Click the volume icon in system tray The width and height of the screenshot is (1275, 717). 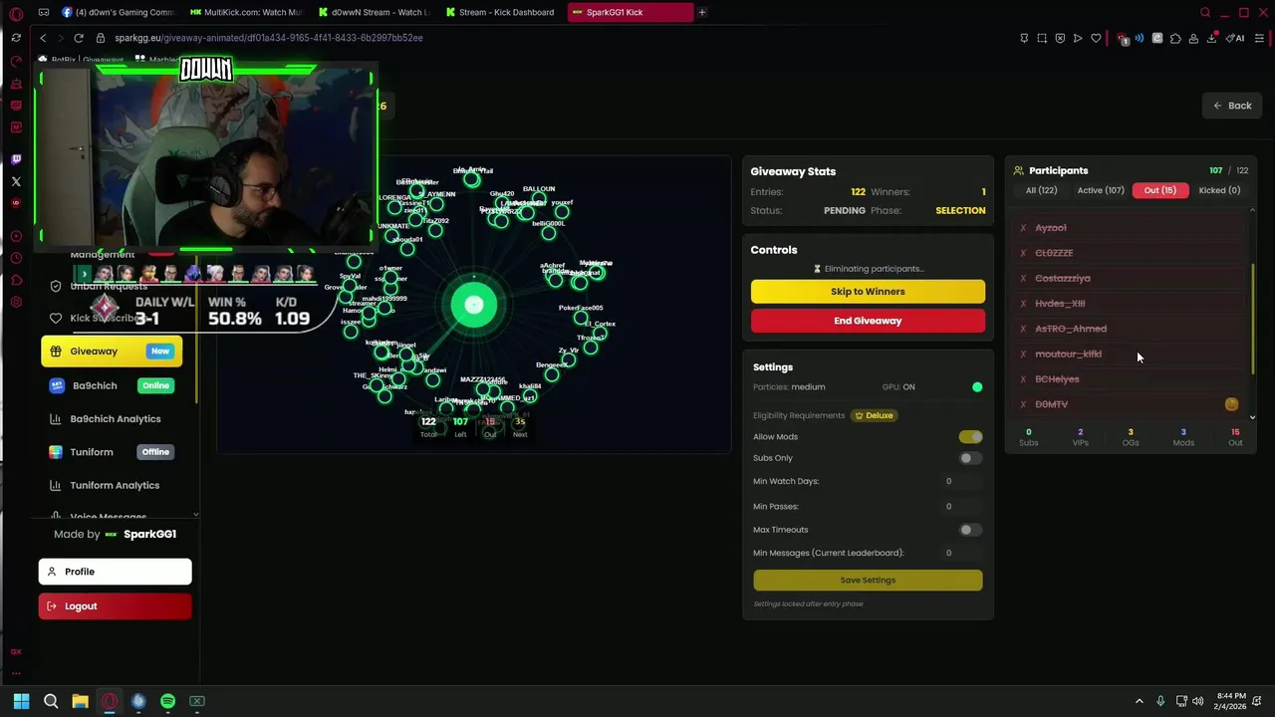point(1197,701)
